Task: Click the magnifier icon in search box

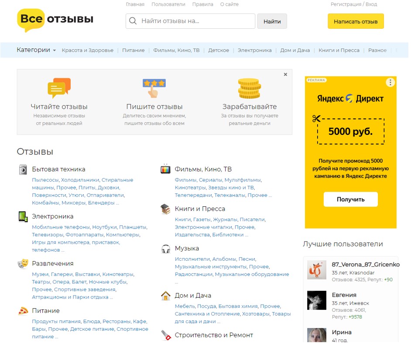Action: click(x=133, y=21)
